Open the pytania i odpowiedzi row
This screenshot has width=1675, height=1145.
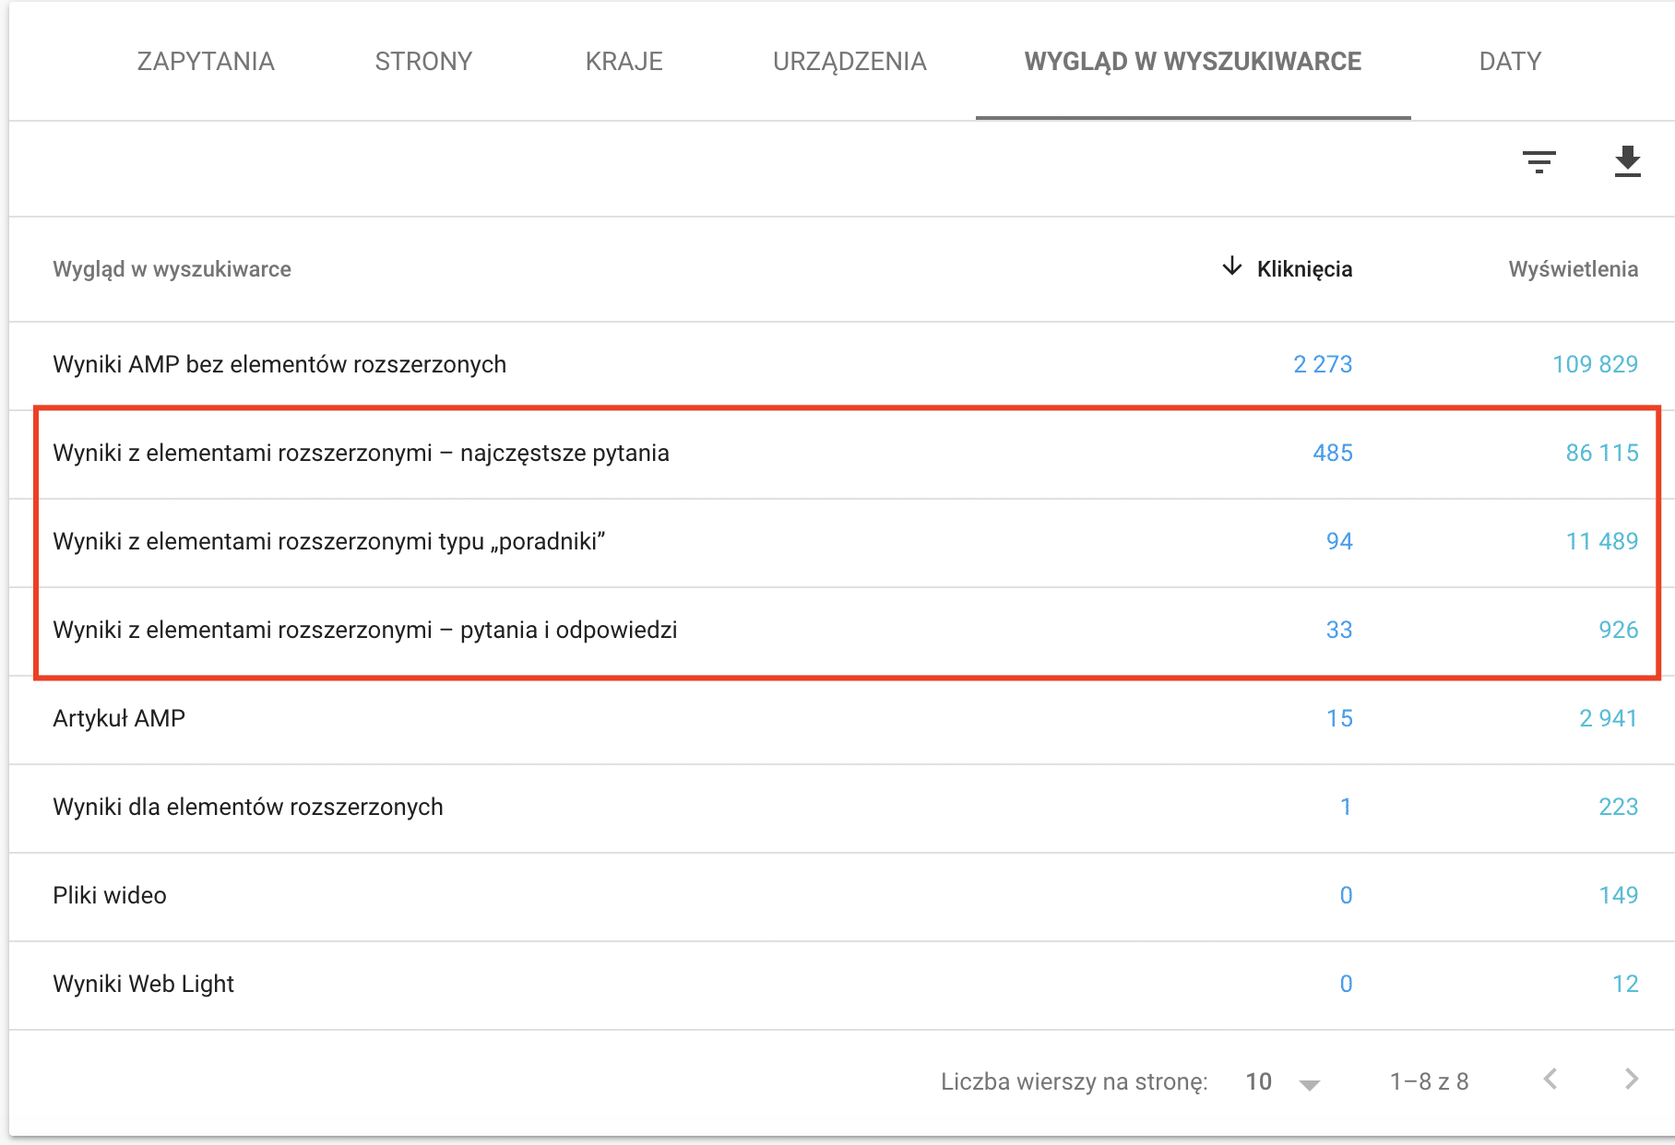point(364,631)
